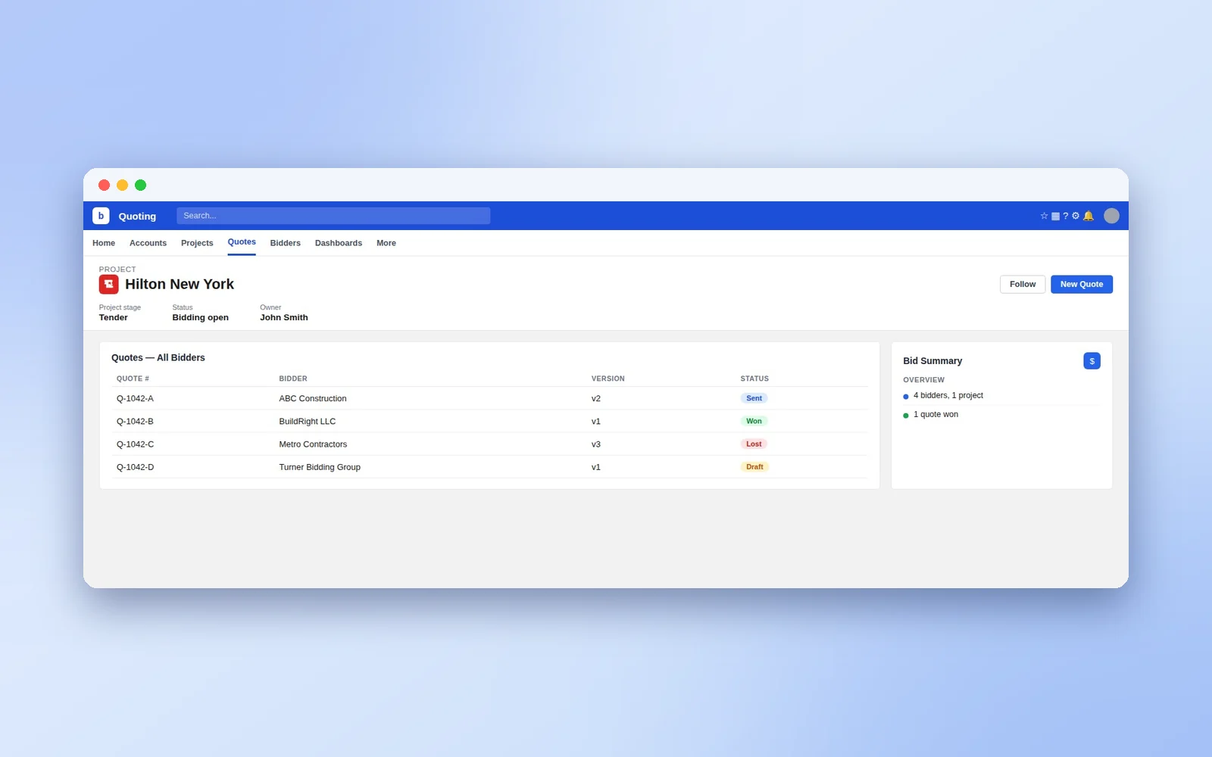
Task: Click the STATUS column header
Action: 754,378
